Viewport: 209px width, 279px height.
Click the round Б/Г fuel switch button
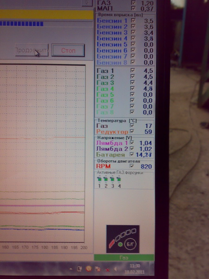(x=131, y=244)
